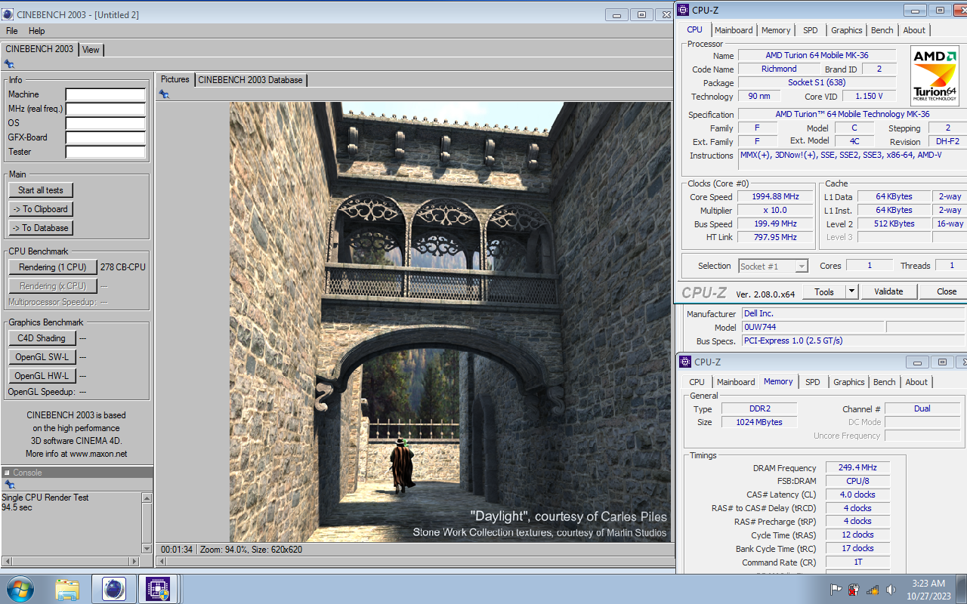
Task: Click the pin icon in the Console panel
Action: [9, 485]
